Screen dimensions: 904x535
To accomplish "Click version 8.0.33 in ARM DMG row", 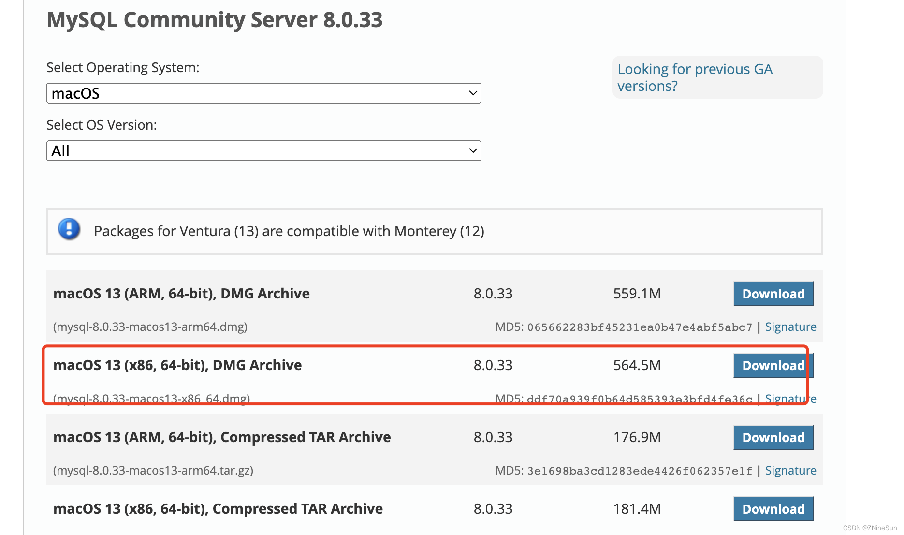I will [493, 294].
